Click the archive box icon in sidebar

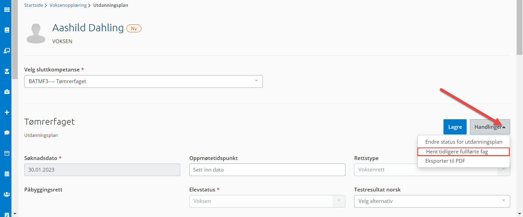pos(7,153)
